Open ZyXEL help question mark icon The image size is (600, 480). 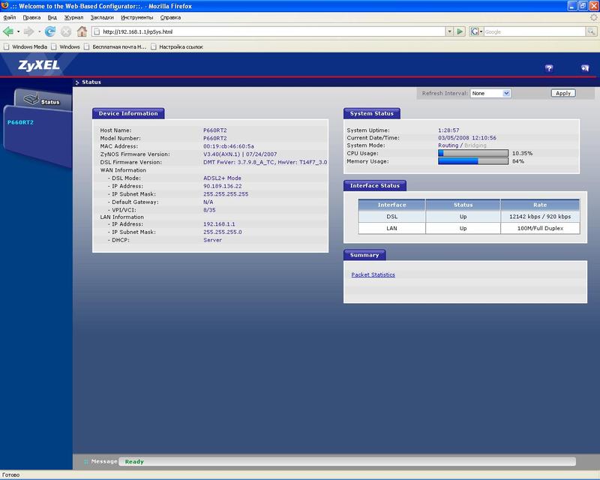(549, 68)
